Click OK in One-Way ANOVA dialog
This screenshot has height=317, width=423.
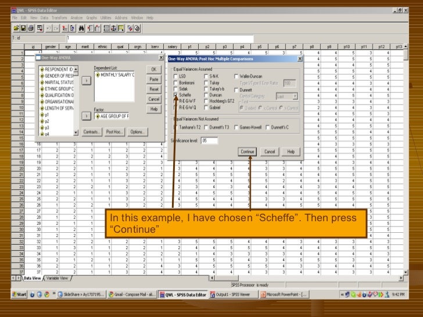[x=154, y=69]
